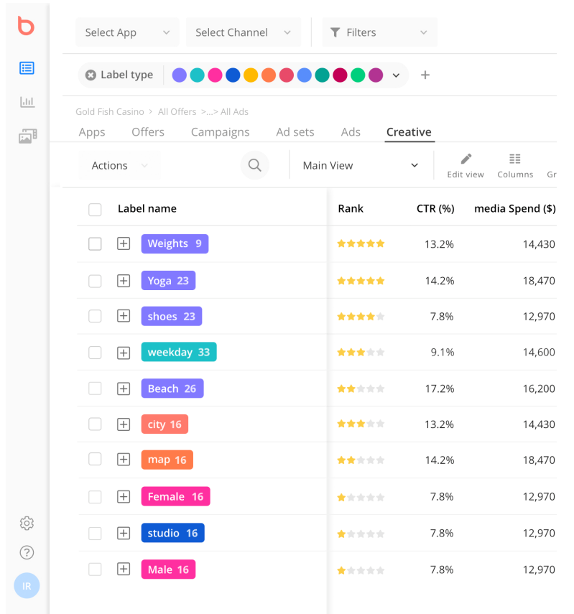Click the help question mark icon
The image size is (574, 614).
27,552
